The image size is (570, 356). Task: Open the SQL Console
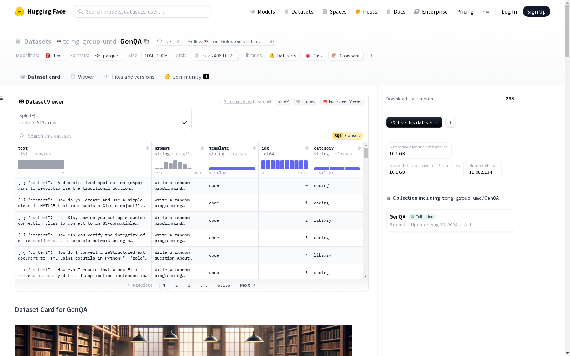tap(347, 136)
